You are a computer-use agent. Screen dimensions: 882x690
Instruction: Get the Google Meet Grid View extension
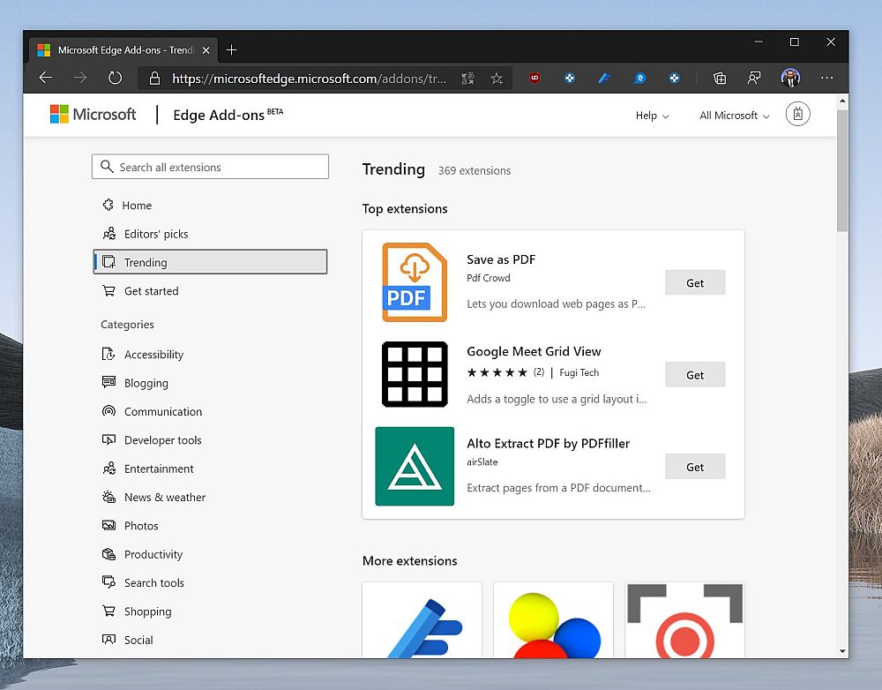[695, 375]
